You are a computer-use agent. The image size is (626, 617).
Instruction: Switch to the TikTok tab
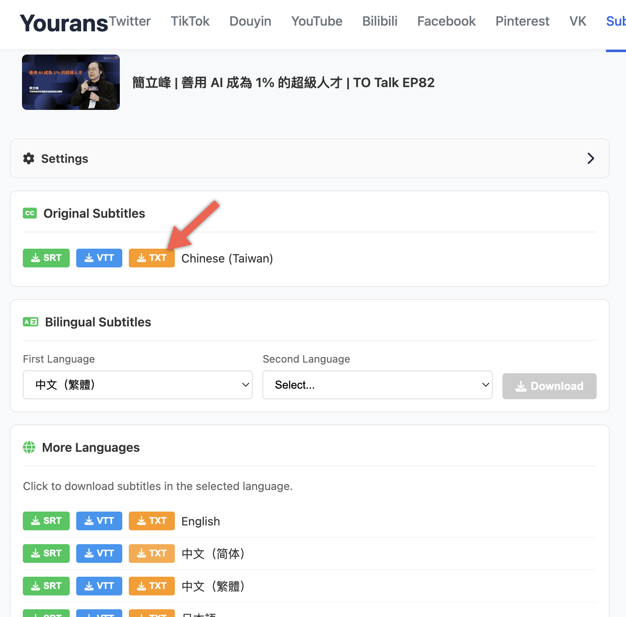pyautogui.click(x=190, y=21)
